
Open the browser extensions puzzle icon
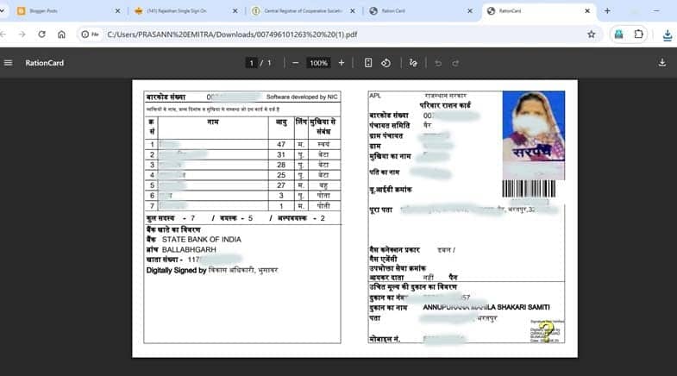pyautogui.click(x=639, y=34)
